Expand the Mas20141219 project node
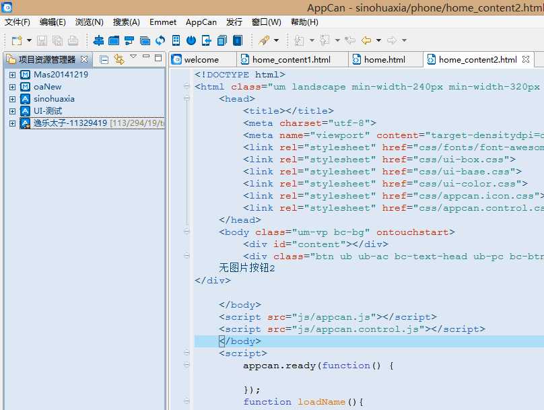The image size is (544, 410). (13, 75)
